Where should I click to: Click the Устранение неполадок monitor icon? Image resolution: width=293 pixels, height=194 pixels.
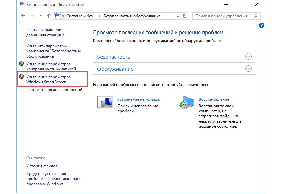pos(105,102)
